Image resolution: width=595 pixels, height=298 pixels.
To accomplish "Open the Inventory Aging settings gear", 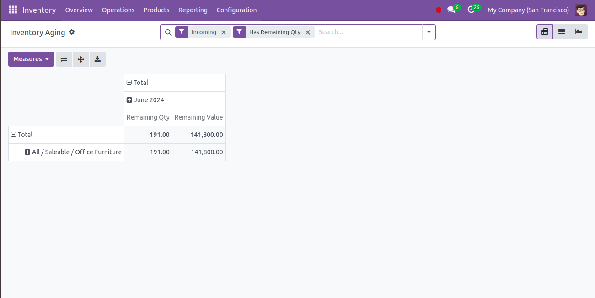I will coord(72,32).
